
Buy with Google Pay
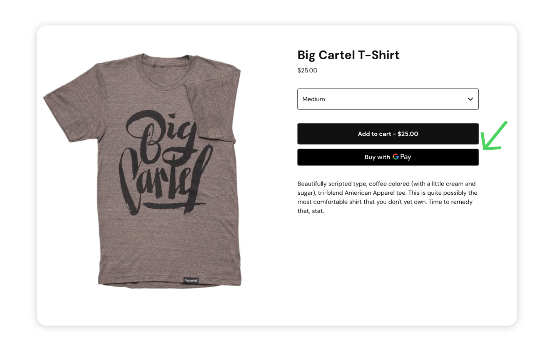(x=388, y=157)
